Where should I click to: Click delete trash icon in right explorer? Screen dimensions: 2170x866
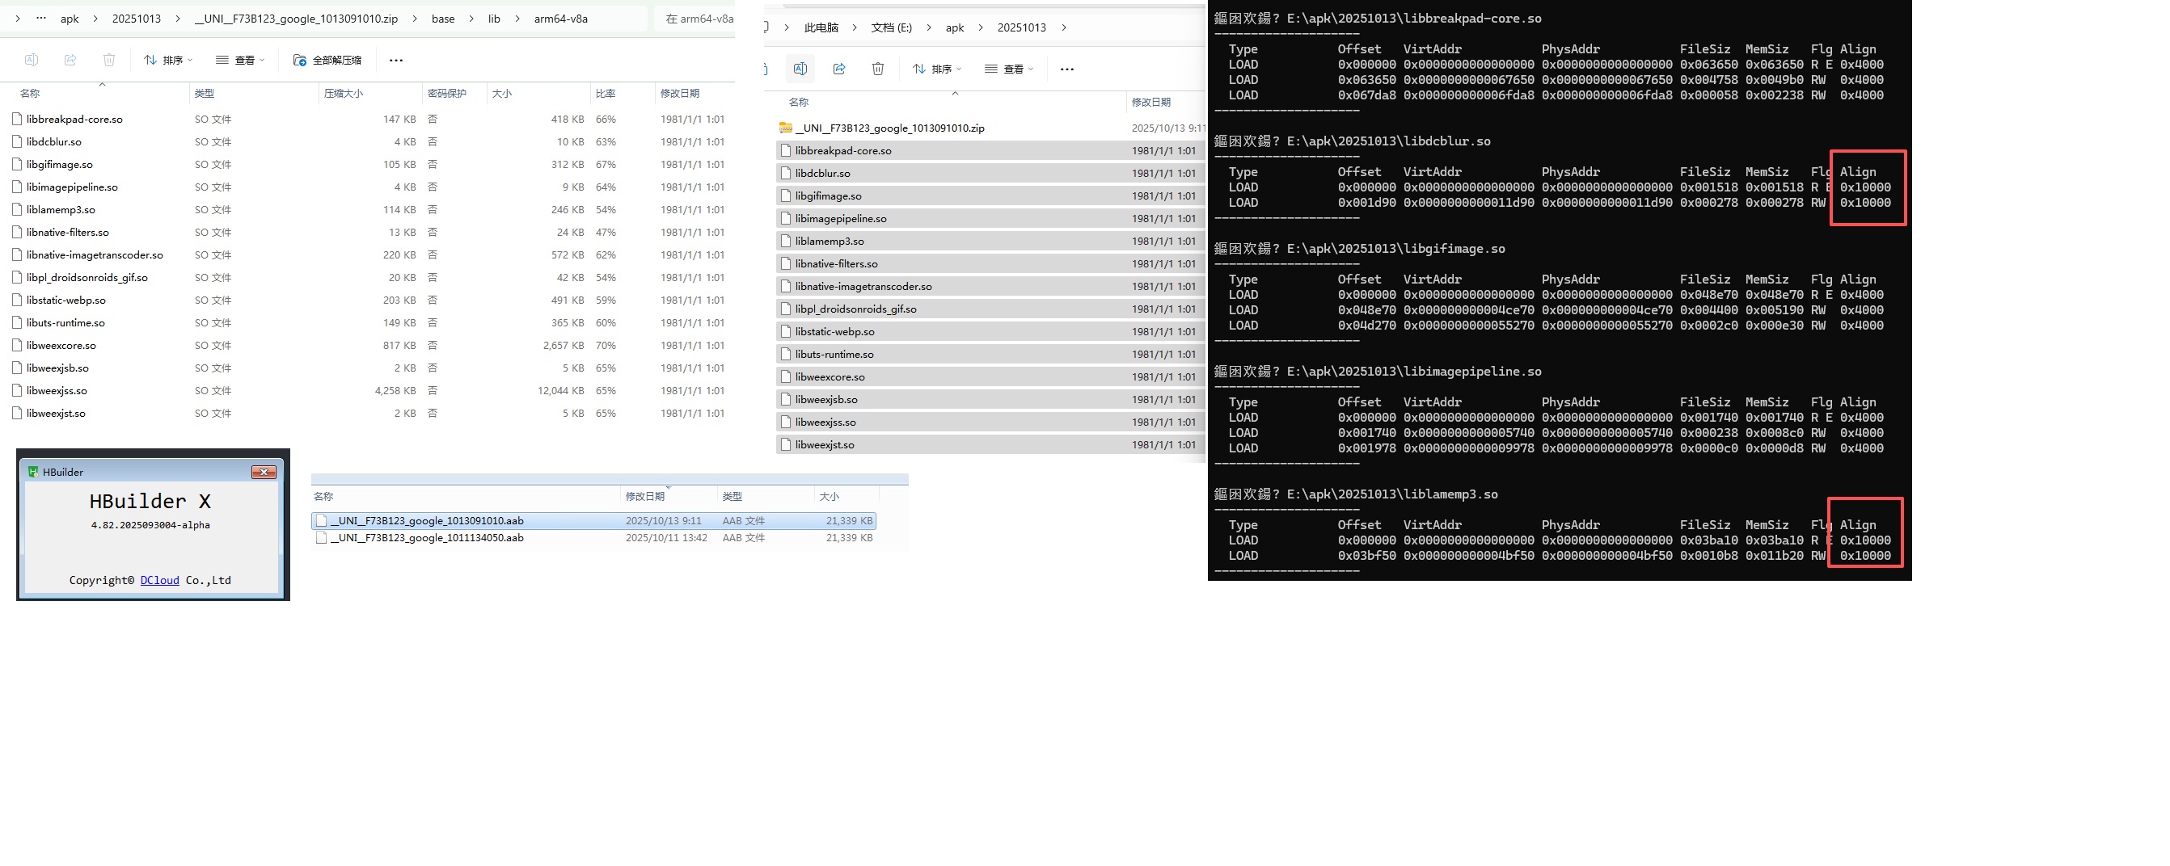pos(878,69)
